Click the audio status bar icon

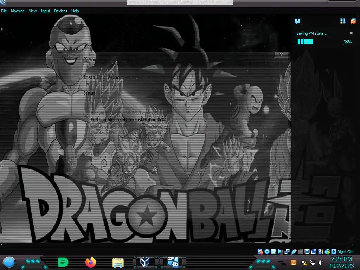[x=280, y=252]
